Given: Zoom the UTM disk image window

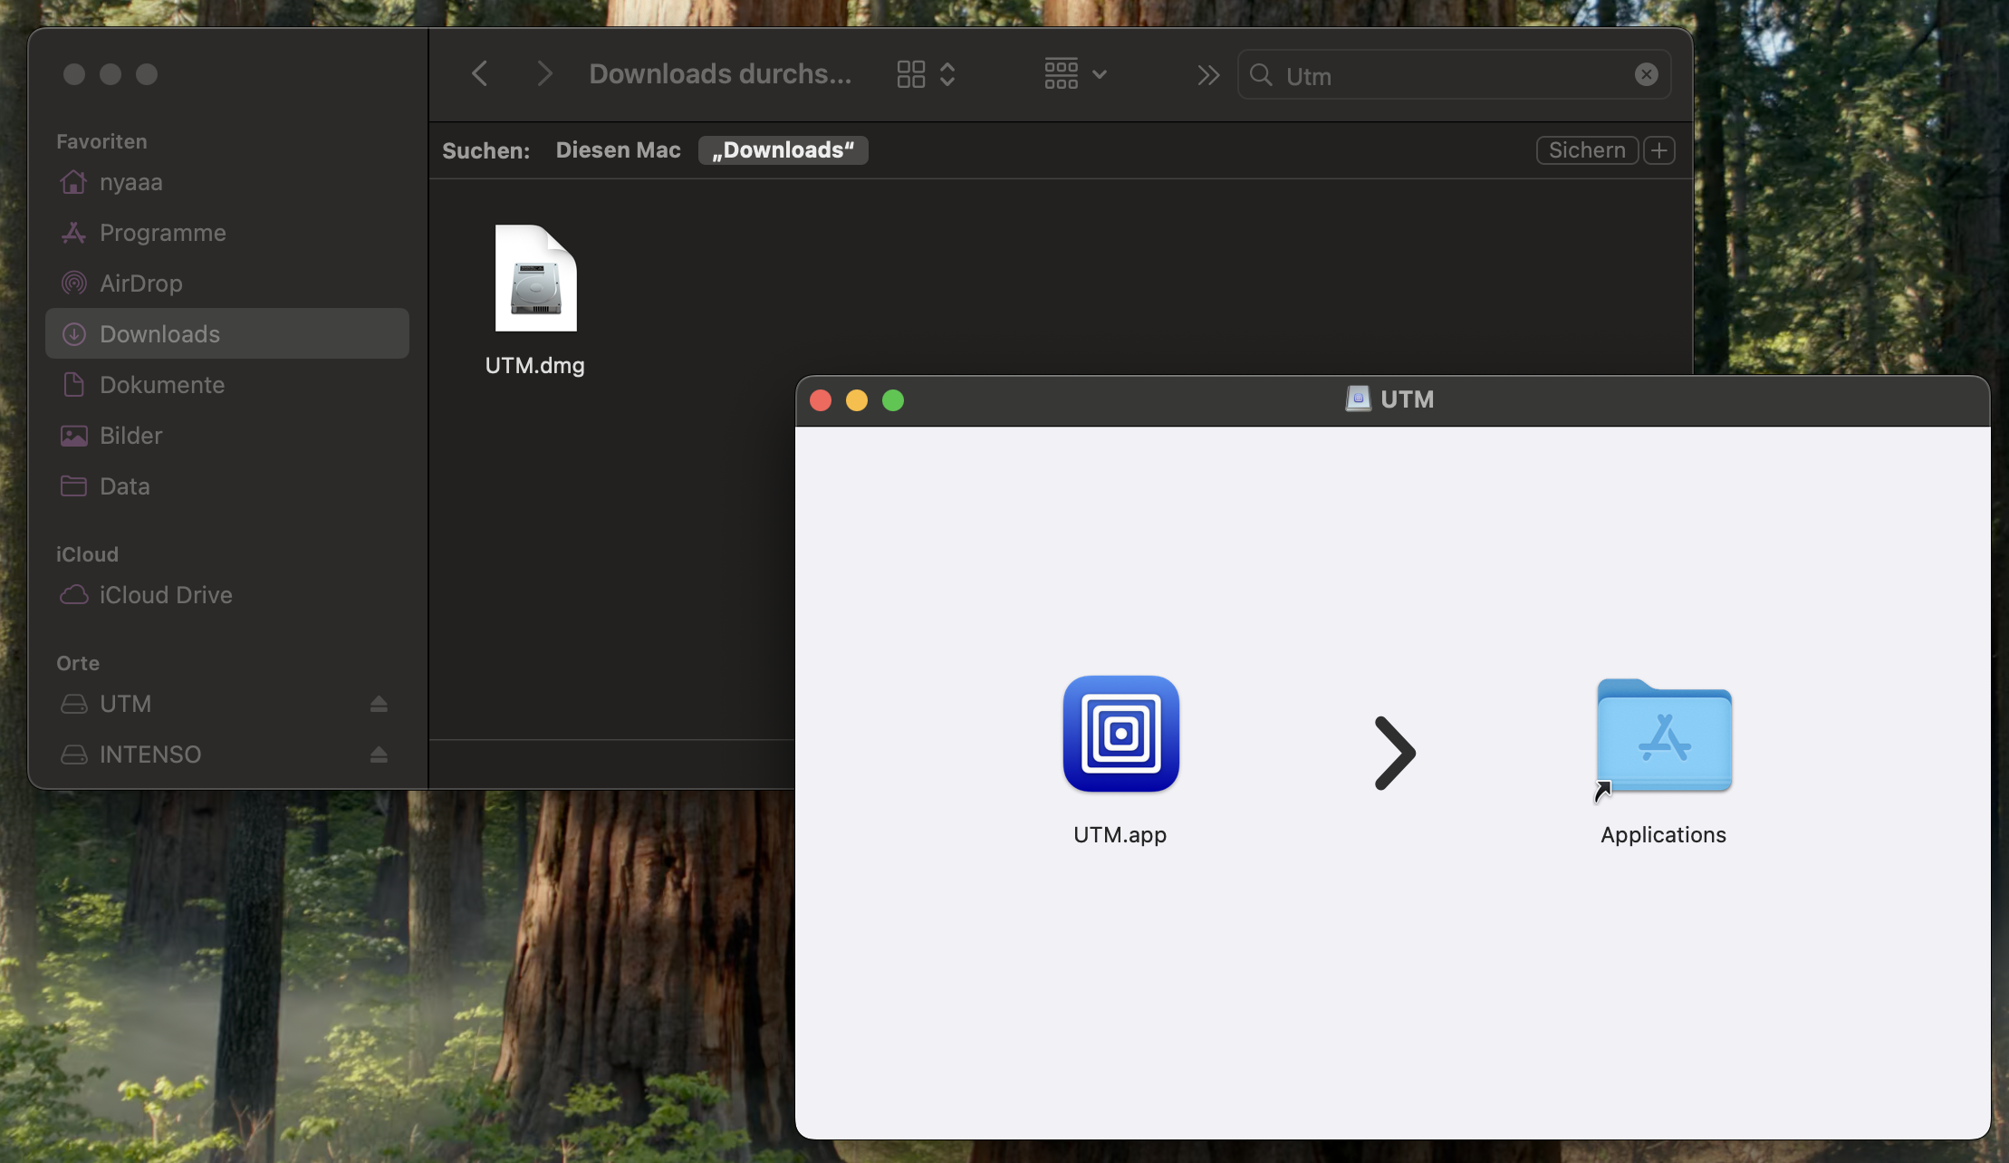Looking at the screenshot, I should (x=893, y=400).
